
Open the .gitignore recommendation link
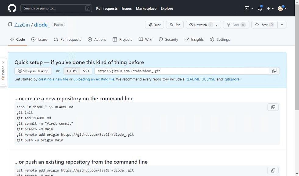232,79
